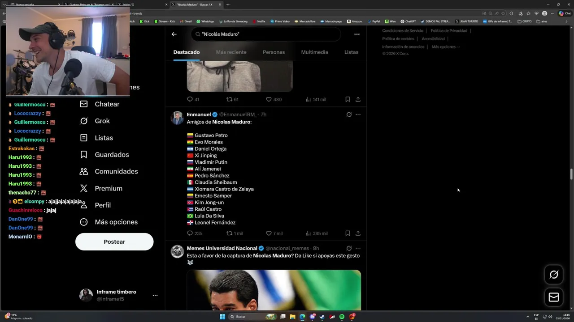Like the post with 480 likes
This screenshot has height=322, width=574.
tap(274, 99)
